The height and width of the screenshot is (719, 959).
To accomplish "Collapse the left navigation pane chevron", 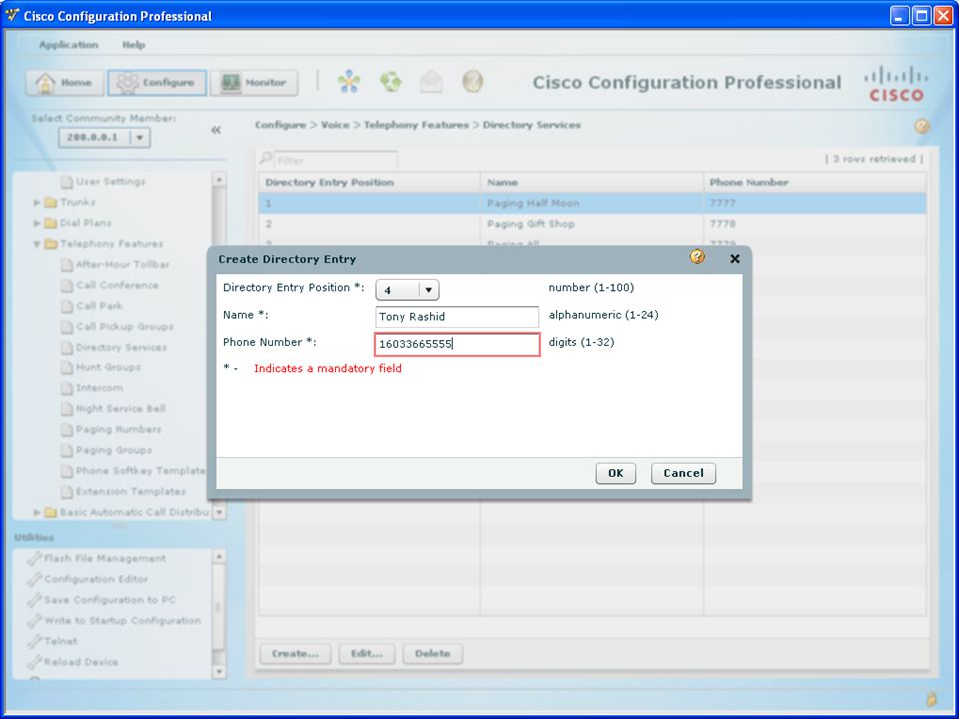I will coord(216,130).
